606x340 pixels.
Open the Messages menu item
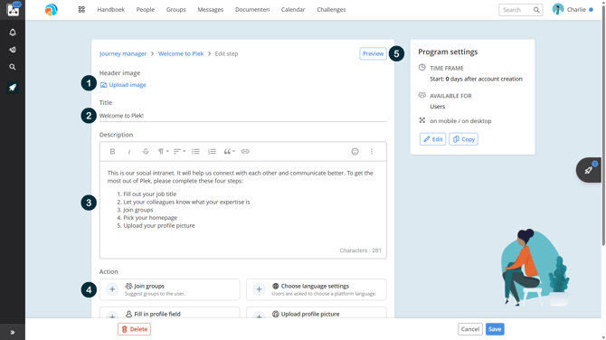coord(210,10)
